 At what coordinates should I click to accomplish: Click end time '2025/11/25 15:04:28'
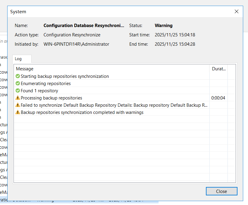pyautogui.click(x=175, y=44)
